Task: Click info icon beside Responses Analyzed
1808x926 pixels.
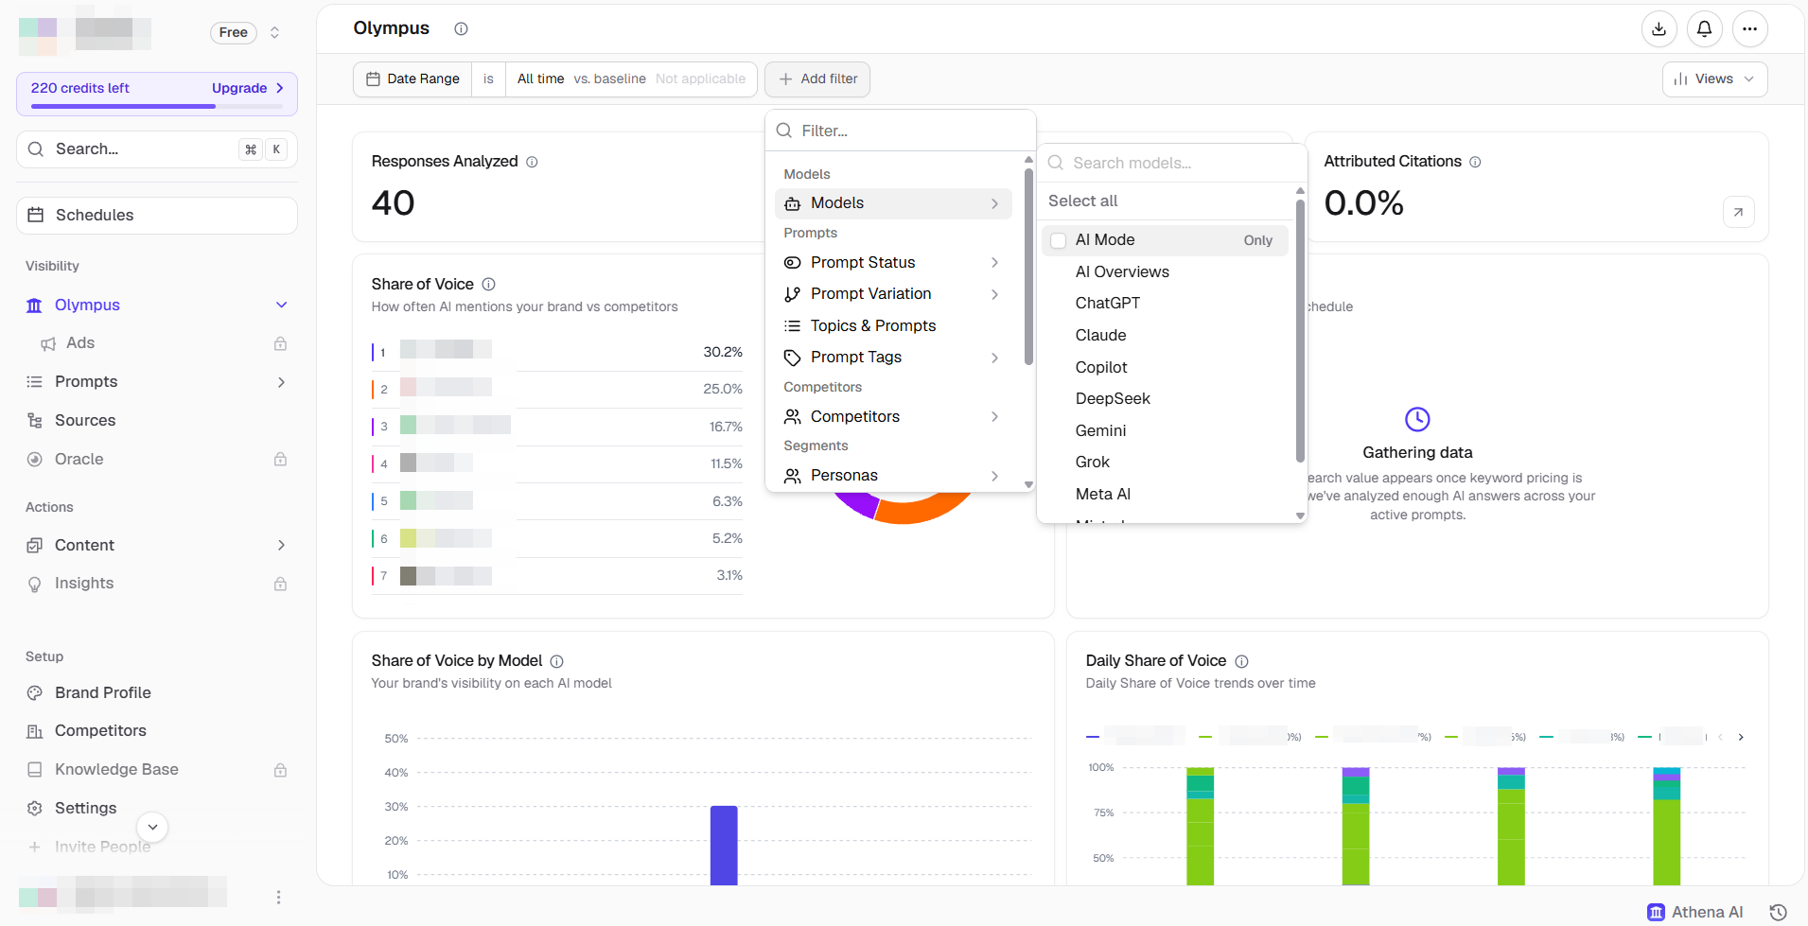Action: point(532,162)
